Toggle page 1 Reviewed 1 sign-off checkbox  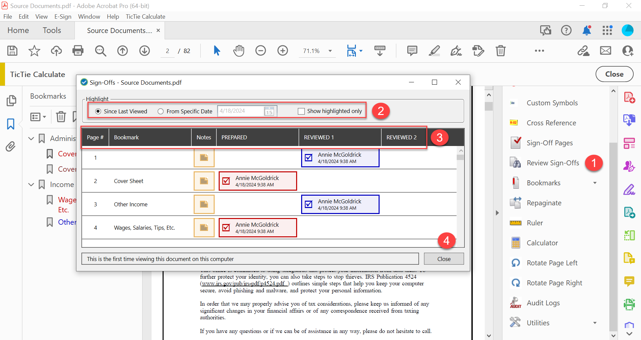pyautogui.click(x=309, y=158)
